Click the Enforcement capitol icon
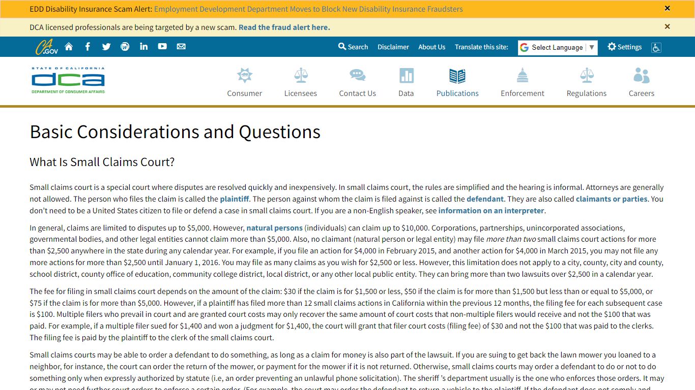 click(x=523, y=76)
